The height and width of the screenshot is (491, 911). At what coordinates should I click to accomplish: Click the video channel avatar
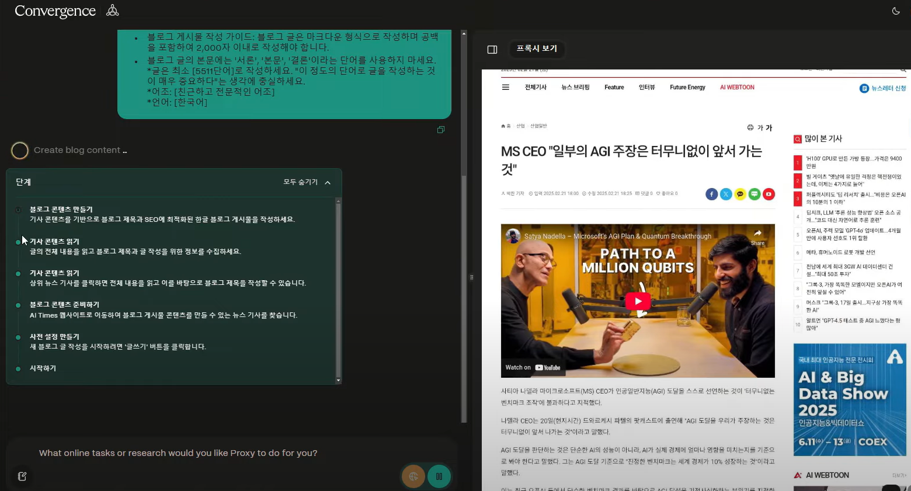513,236
